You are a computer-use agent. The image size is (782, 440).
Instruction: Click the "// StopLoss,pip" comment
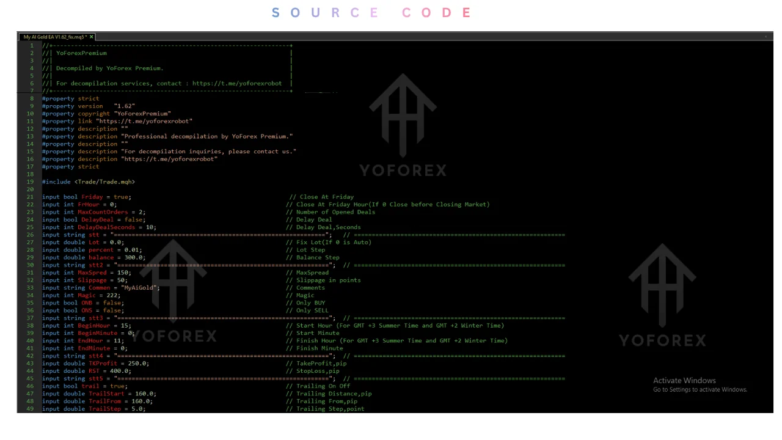tap(313, 371)
